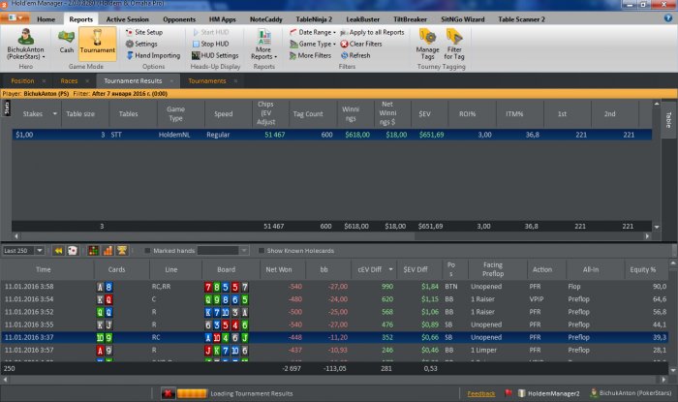Open the Tournaments report tab
The image size is (678, 402).
pyautogui.click(x=207, y=80)
